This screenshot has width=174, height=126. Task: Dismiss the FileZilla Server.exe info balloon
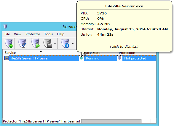click(124, 47)
